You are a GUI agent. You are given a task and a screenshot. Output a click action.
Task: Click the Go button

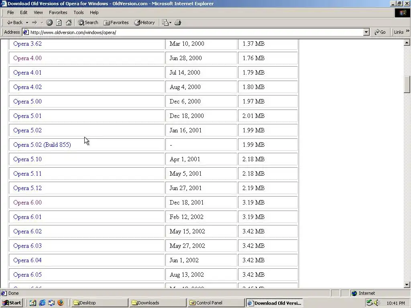(x=380, y=32)
